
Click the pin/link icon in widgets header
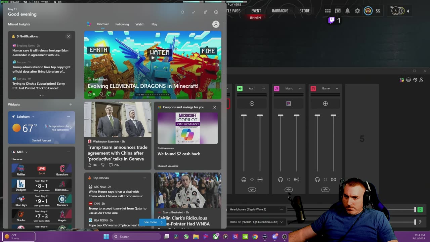click(205, 12)
